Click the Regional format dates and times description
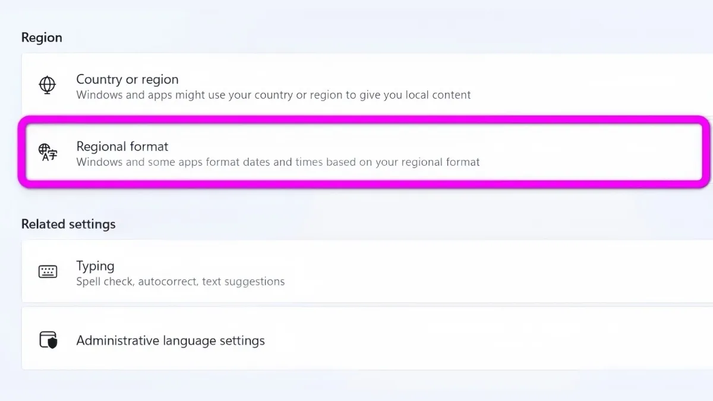Screen dimensions: 713x401 277,162
